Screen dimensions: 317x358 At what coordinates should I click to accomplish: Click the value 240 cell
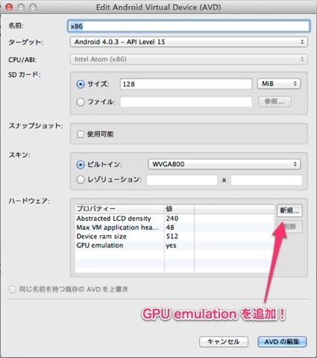179,219
